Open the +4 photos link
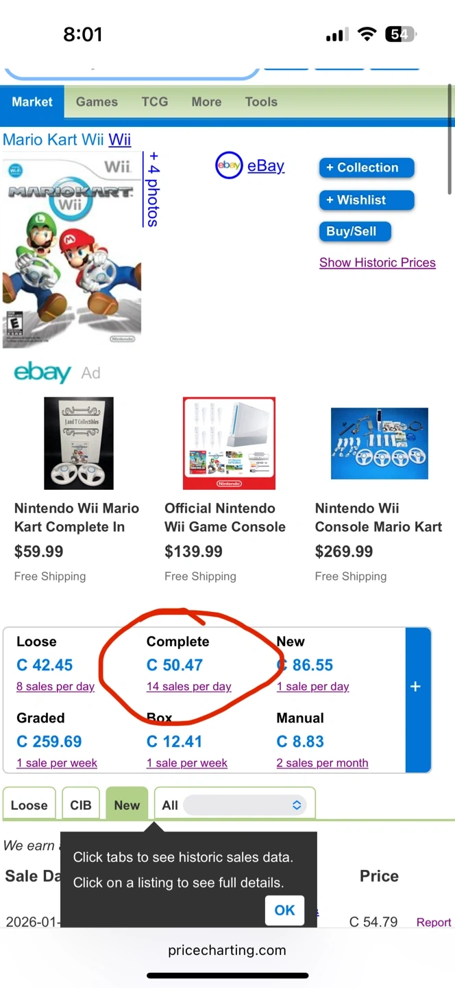Viewport: 455px width, 988px height. click(152, 189)
